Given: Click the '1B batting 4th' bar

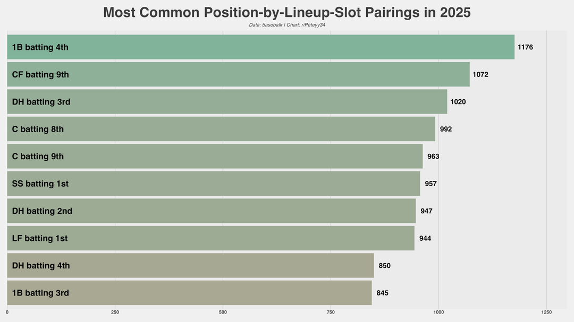Looking at the screenshot, I should coord(260,47).
